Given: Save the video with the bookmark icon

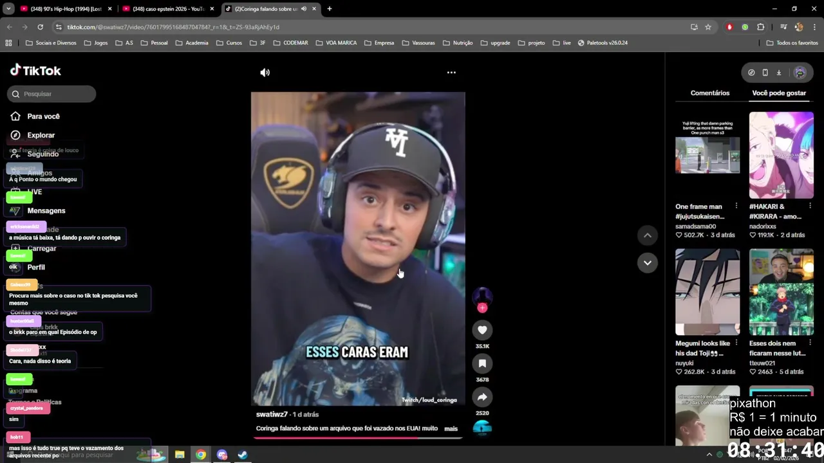Looking at the screenshot, I should tap(482, 363).
